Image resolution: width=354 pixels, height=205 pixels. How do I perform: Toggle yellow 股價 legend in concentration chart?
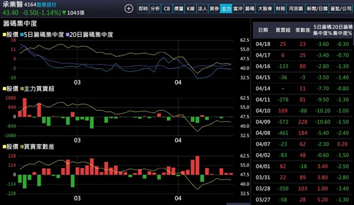(11, 34)
